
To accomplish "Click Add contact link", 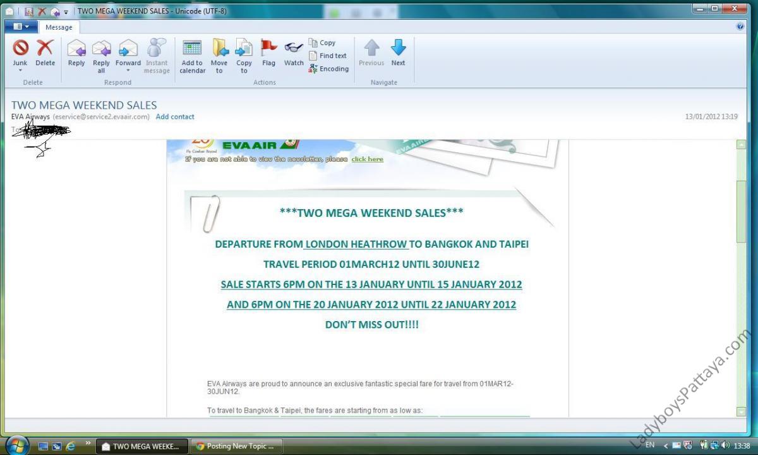I will coord(175,117).
